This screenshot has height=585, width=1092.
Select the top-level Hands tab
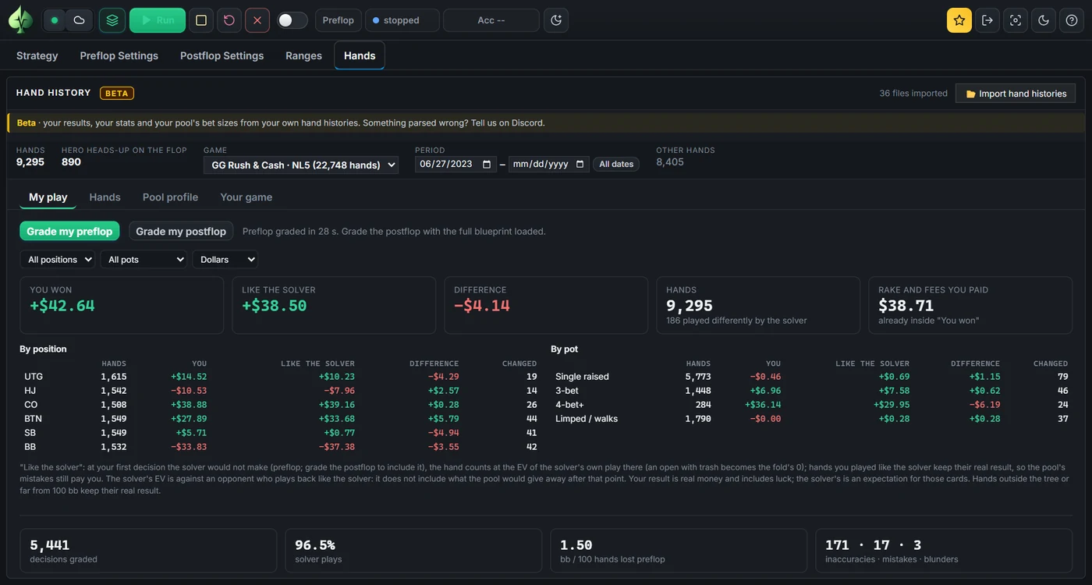(x=360, y=55)
